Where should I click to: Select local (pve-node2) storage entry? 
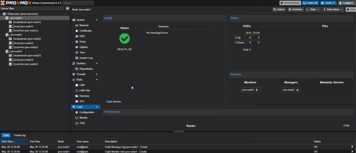click(x=24, y=43)
